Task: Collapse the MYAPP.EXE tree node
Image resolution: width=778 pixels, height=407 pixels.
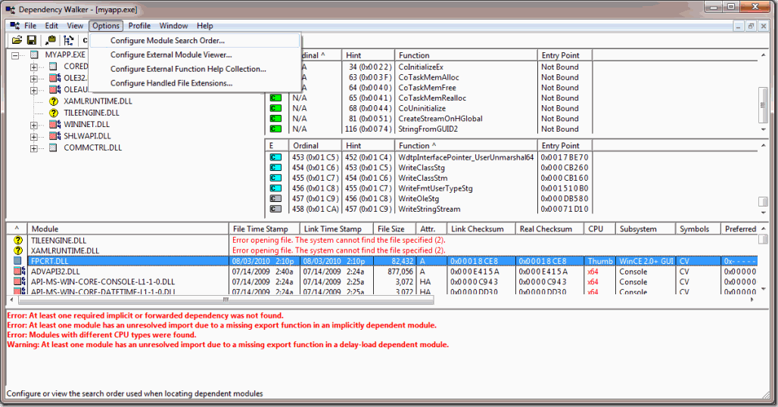Action: coord(15,55)
